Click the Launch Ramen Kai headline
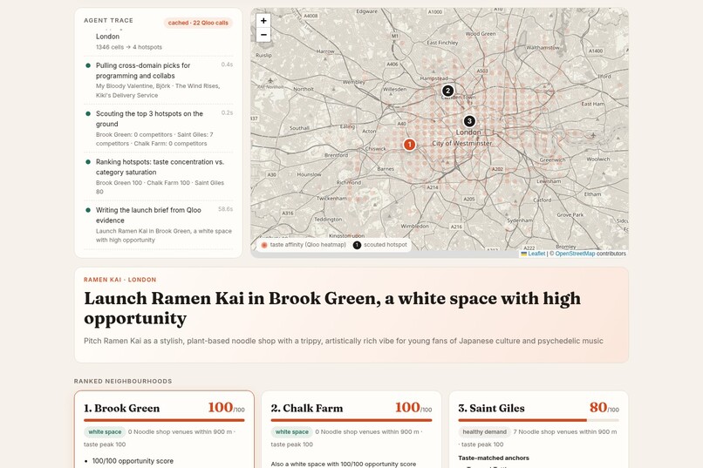This screenshot has width=703, height=468. [x=332, y=309]
